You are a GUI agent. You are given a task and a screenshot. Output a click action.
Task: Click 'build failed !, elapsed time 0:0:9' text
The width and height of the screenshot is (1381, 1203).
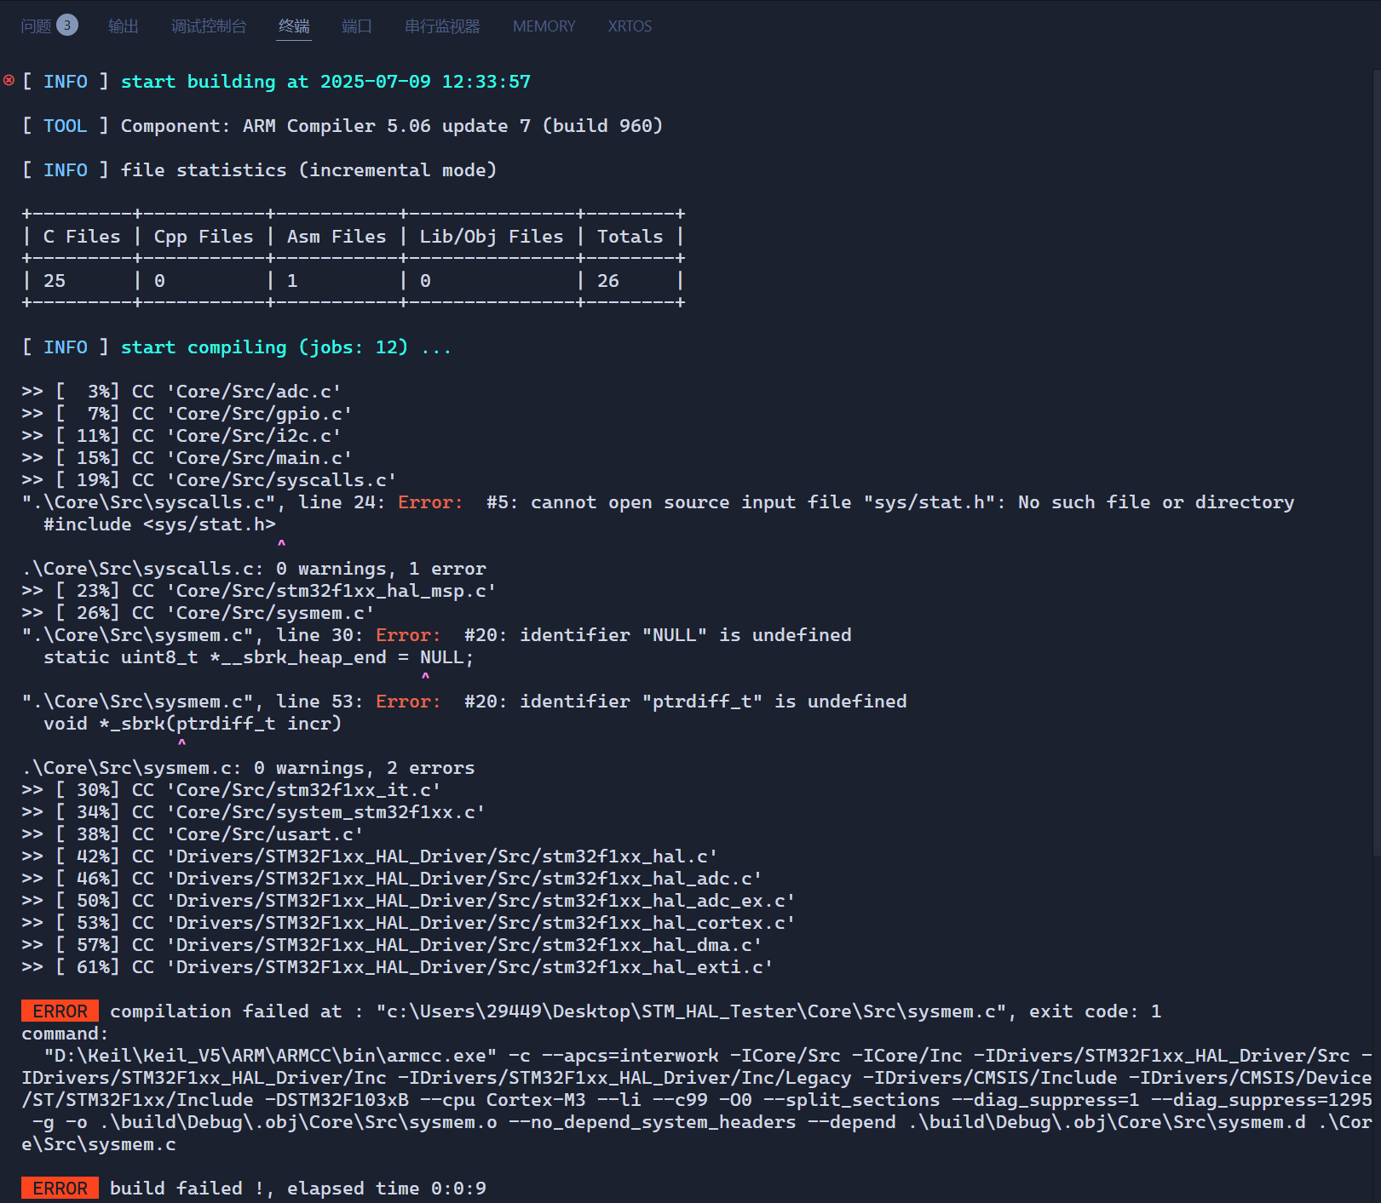pyautogui.click(x=298, y=1189)
